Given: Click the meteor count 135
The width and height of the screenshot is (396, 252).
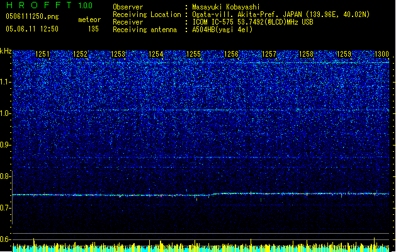Looking at the screenshot, I should coord(93,29).
